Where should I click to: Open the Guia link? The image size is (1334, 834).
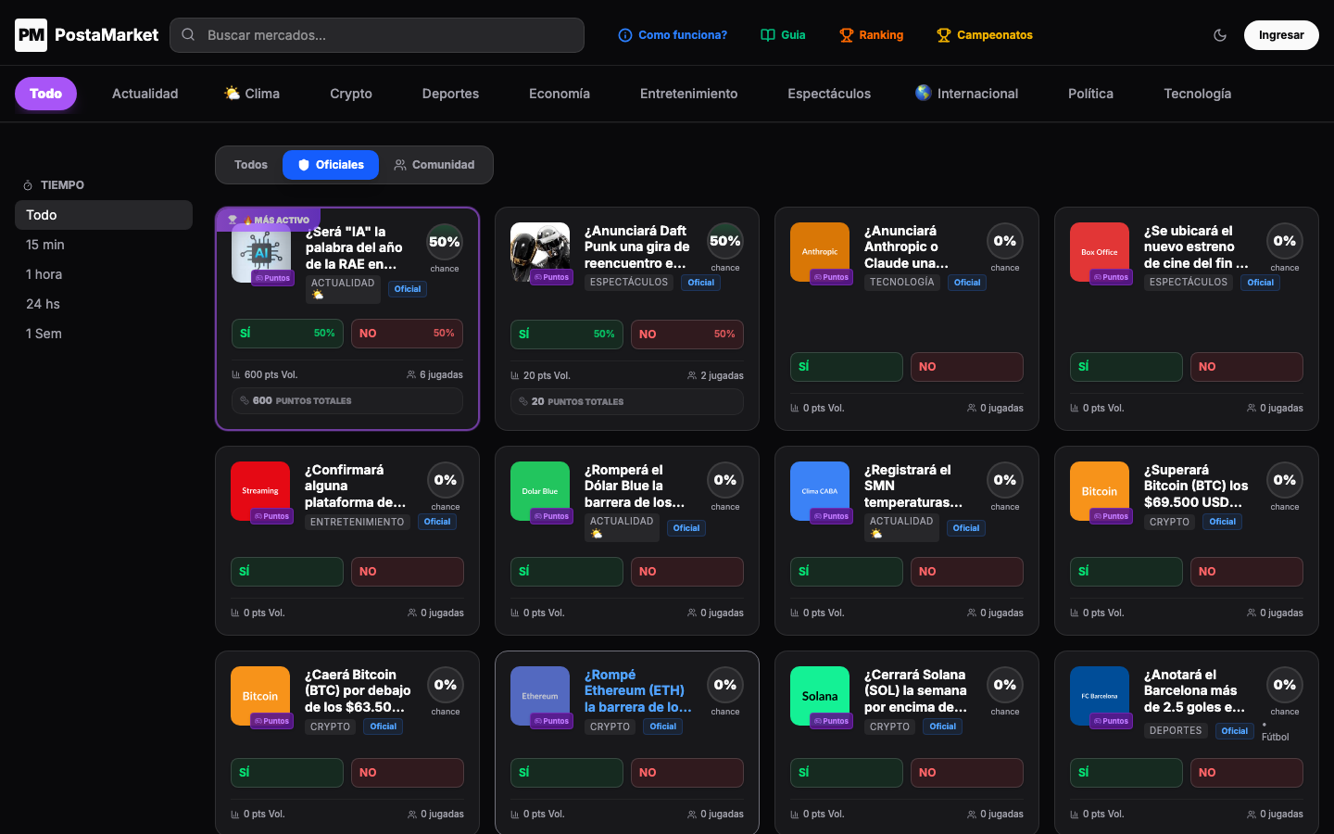[x=783, y=35]
